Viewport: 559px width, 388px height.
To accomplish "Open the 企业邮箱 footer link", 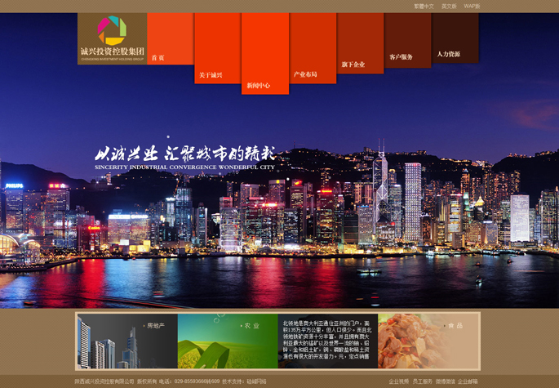I will point(468,381).
